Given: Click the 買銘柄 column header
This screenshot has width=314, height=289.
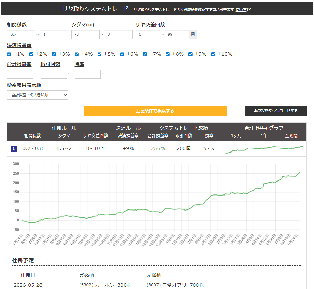Looking at the screenshot, I should click(x=86, y=275).
